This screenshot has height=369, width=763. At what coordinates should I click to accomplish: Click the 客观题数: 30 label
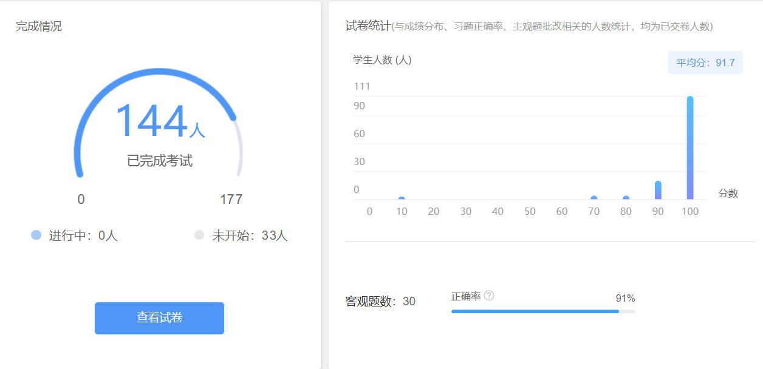coord(380,302)
